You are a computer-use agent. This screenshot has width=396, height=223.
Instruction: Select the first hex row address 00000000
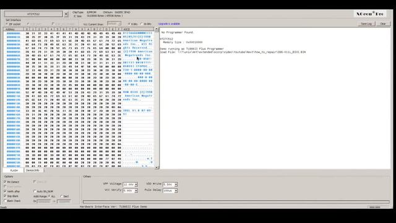click(x=13, y=33)
